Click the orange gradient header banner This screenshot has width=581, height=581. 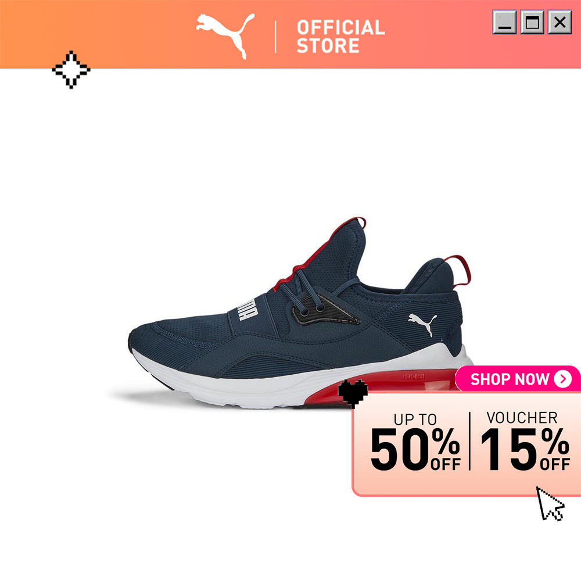click(290, 34)
